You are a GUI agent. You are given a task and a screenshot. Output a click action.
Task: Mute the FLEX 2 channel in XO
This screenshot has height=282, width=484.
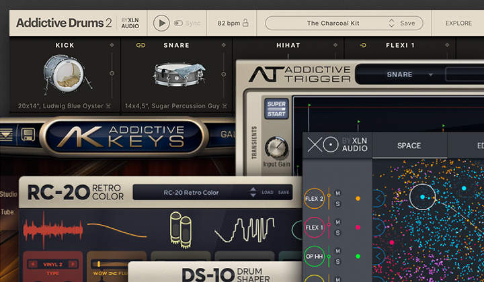tap(337, 193)
